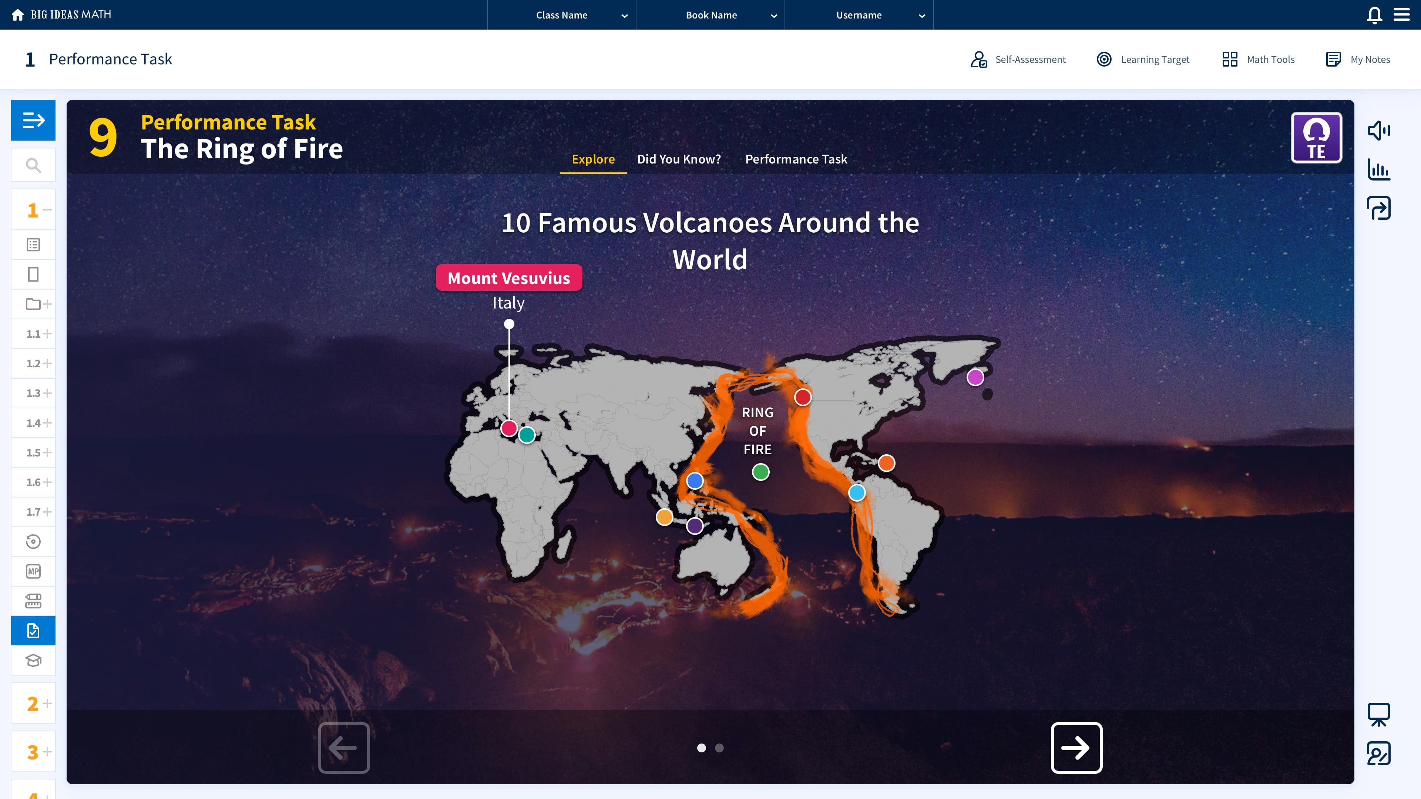
Task: Go to next slide with right arrow
Action: click(x=1076, y=748)
